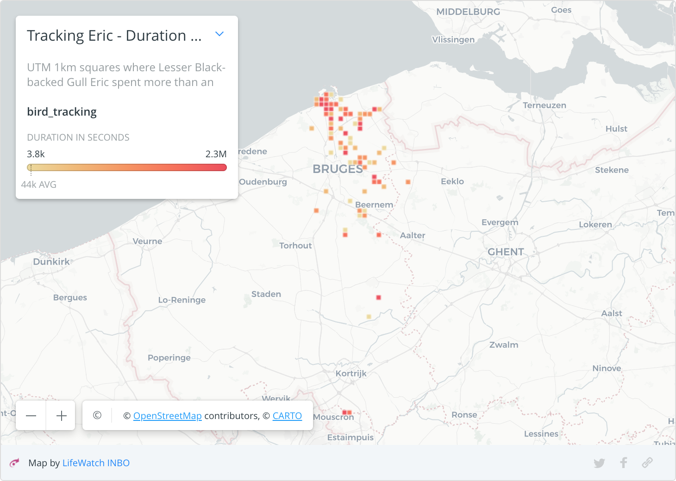Image resolution: width=676 pixels, height=481 pixels.
Task: Click the Lokeren label on map
Action: click(595, 225)
